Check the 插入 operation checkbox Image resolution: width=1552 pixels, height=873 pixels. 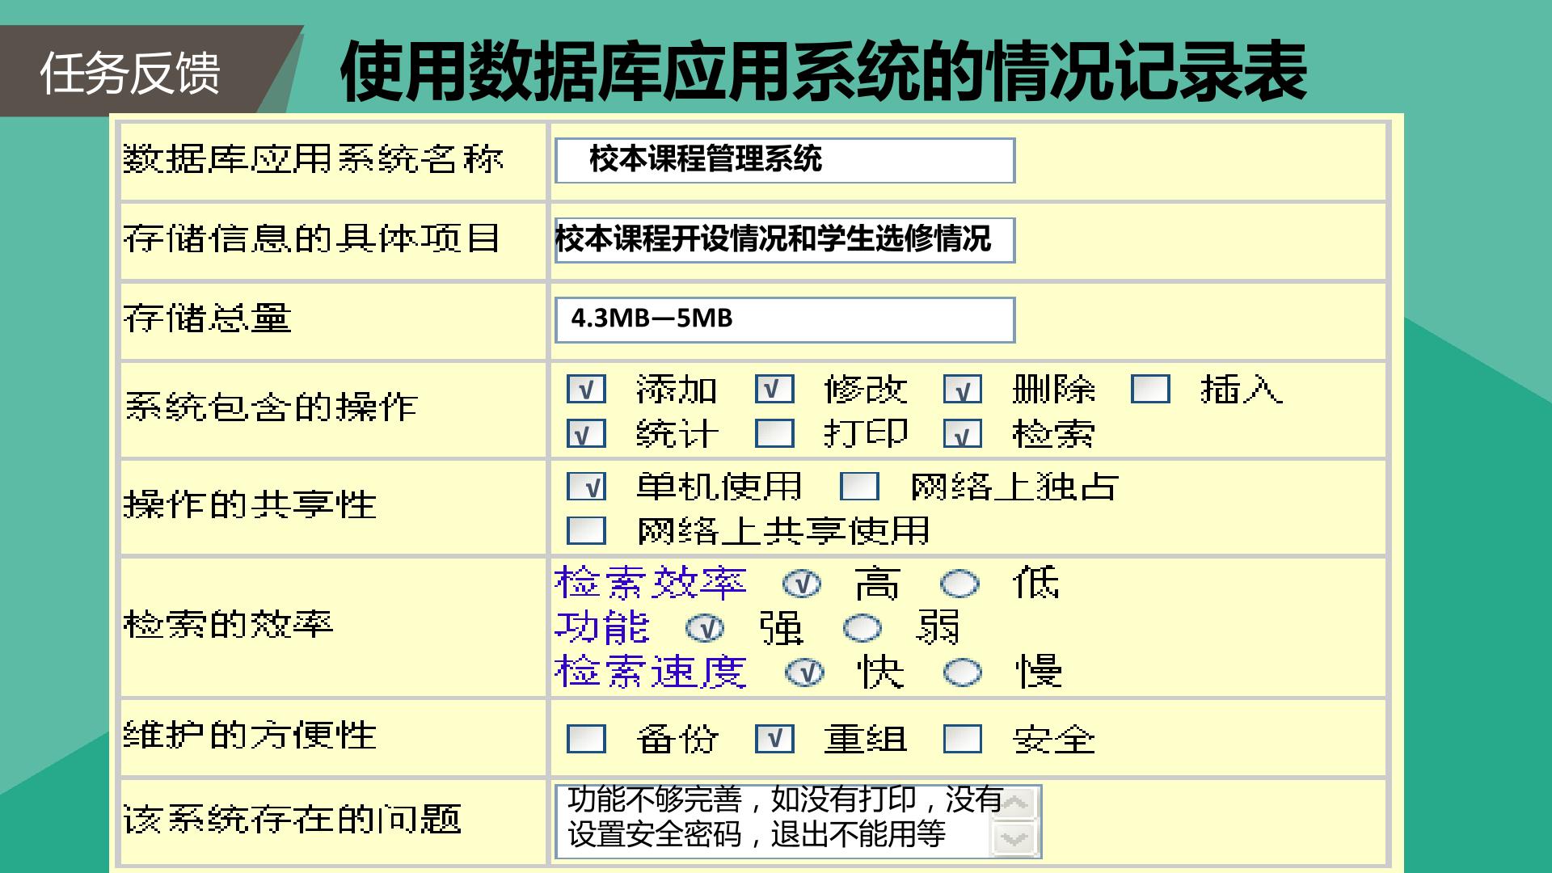1150,389
